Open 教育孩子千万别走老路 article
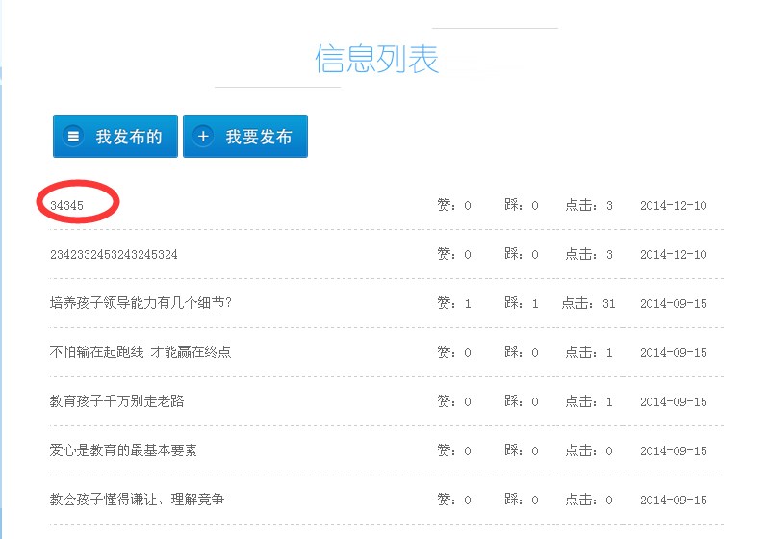The height and width of the screenshot is (539, 767). (116, 401)
